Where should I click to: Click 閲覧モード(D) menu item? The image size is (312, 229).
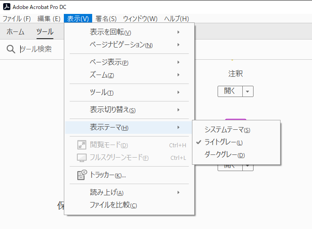tap(129, 145)
